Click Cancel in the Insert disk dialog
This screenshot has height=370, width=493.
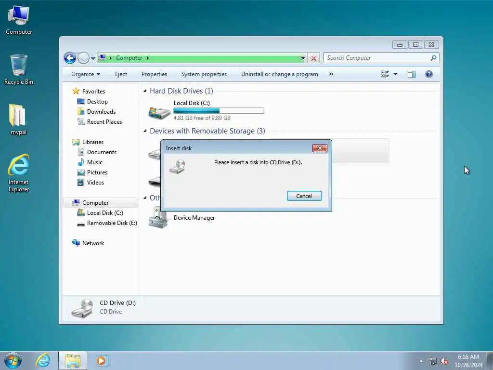click(304, 196)
